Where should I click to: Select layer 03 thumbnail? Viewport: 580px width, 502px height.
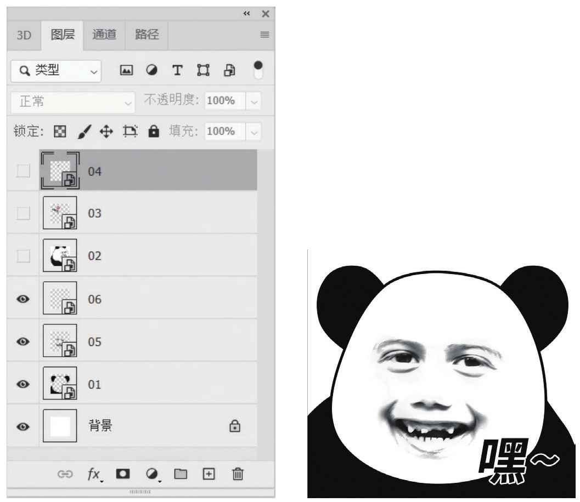60,213
